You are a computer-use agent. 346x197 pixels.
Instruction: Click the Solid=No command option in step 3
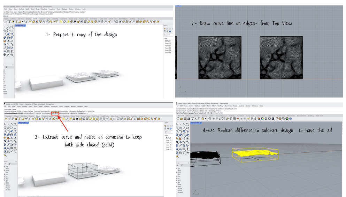(54, 113)
